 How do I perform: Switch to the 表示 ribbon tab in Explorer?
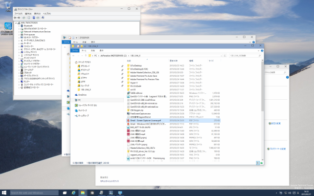coord(101,50)
